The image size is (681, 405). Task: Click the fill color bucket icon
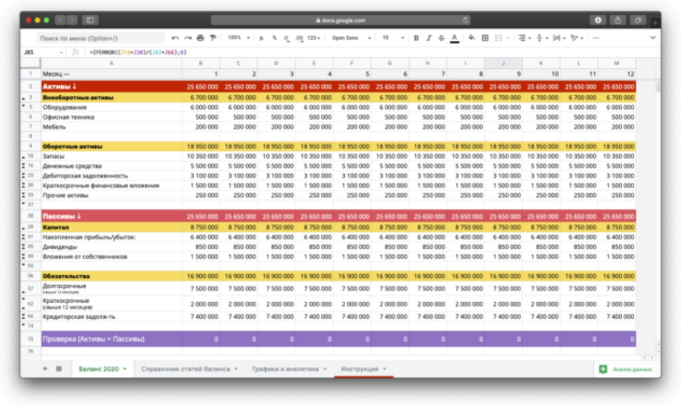[471, 38]
